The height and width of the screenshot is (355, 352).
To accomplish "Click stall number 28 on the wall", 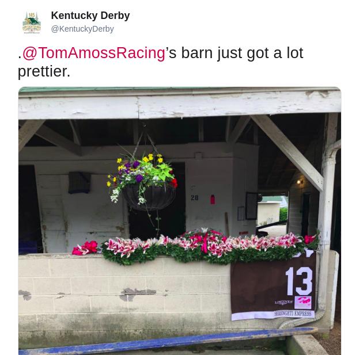I will click(x=195, y=198).
